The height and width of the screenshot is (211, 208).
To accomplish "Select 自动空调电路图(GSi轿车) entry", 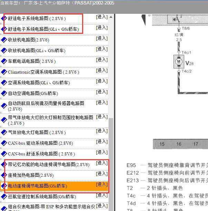I will tap(33, 93).
